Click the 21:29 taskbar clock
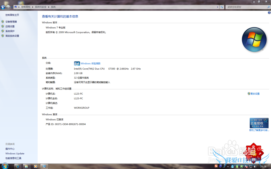 [x=263, y=167]
